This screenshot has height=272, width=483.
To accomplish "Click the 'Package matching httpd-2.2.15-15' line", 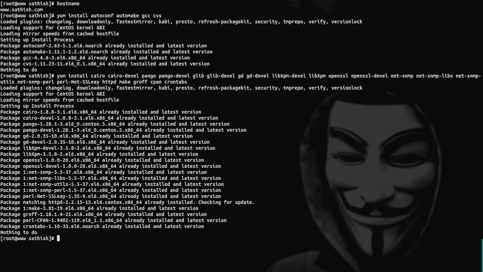I will coord(128,202).
